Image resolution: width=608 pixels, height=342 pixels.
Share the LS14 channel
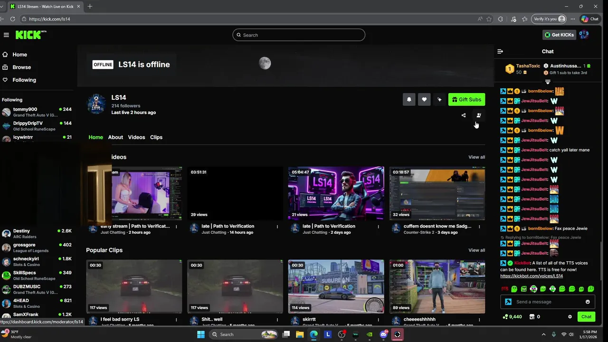tap(464, 115)
